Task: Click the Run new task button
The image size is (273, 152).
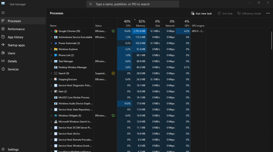Action: (x=202, y=13)
